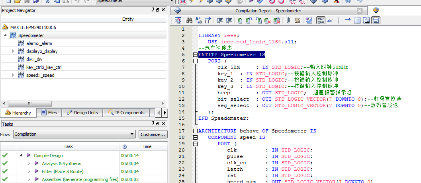The width and height of the screenshot is (421, 183).
Task: Click the paperclip Insert File icon
Action: (x=288, y=20)
